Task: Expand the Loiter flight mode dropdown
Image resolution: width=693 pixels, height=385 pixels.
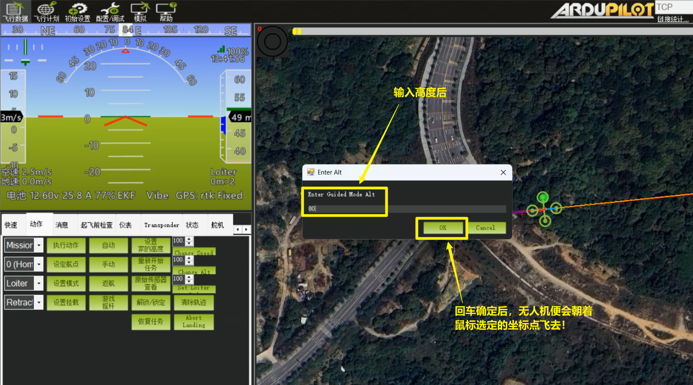Action: [39, 283]
